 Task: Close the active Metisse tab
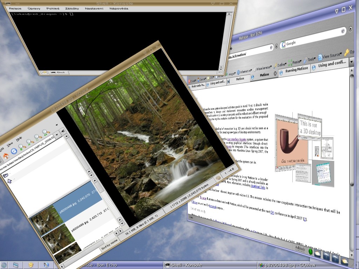click(275, 74)
